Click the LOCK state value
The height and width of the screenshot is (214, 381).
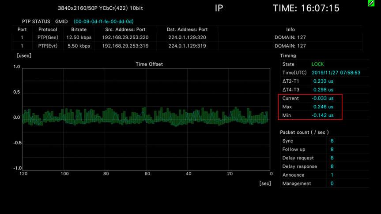[317, 64]
